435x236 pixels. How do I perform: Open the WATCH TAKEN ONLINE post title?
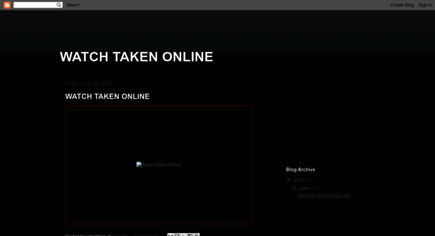(107, 97)
